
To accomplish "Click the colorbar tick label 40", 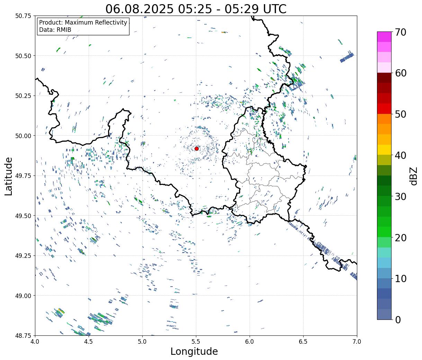I will click(x=401, y=155).
